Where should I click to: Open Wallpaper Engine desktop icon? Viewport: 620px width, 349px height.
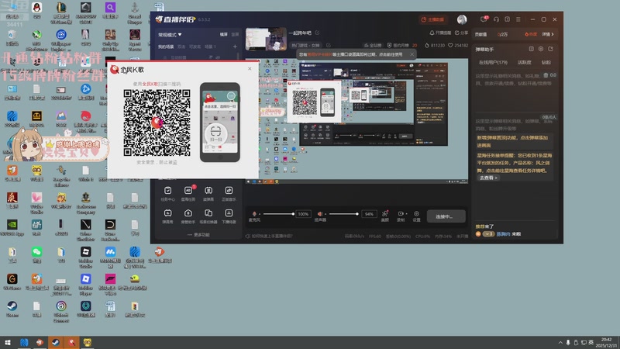61,40
